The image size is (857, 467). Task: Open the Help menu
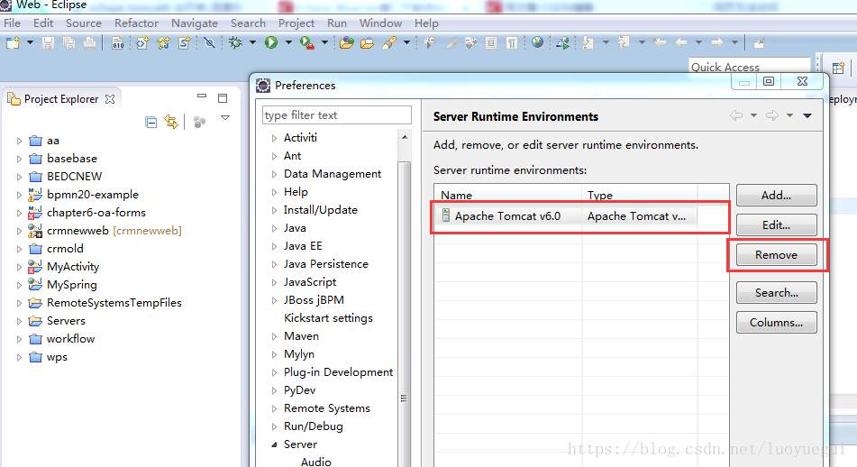pyautogui.click(x=426, y=23)
